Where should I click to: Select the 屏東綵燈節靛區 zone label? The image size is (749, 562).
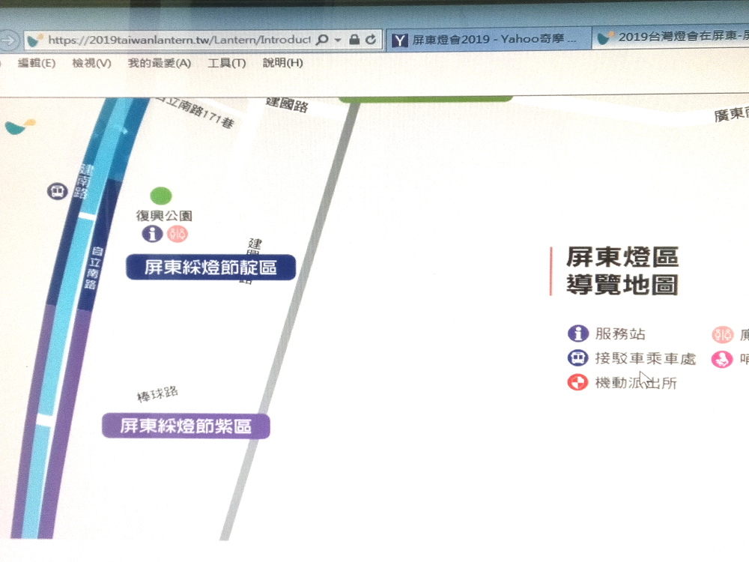[x=210, y=268]
